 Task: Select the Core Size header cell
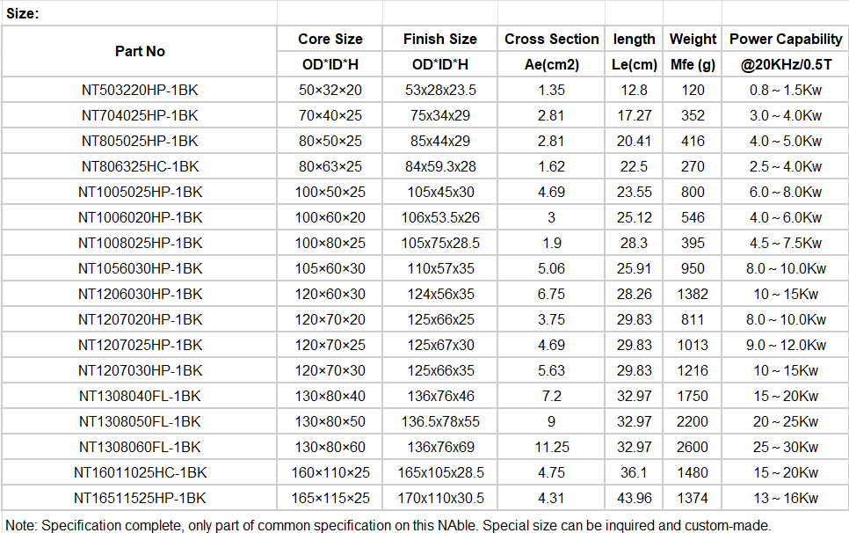[330, 39]
